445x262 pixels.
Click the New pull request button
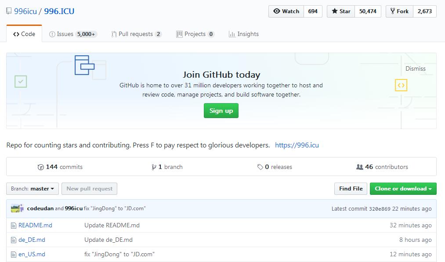(x=90, y=189)
